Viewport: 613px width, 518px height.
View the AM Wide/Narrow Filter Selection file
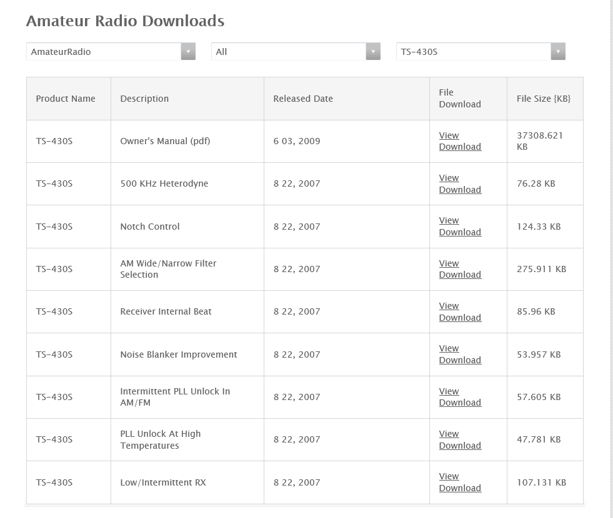tap(449, 263)
